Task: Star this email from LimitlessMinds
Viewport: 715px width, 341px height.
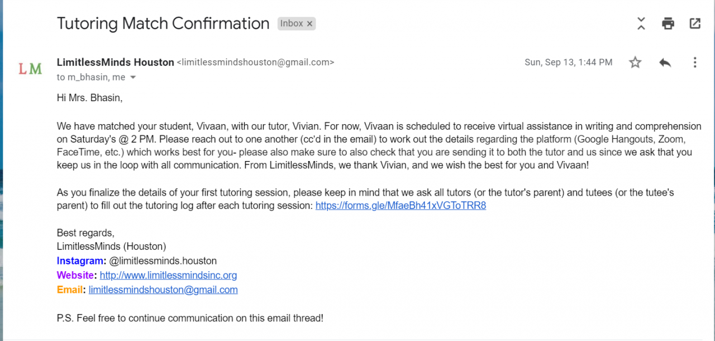Action: coord(635,63)
